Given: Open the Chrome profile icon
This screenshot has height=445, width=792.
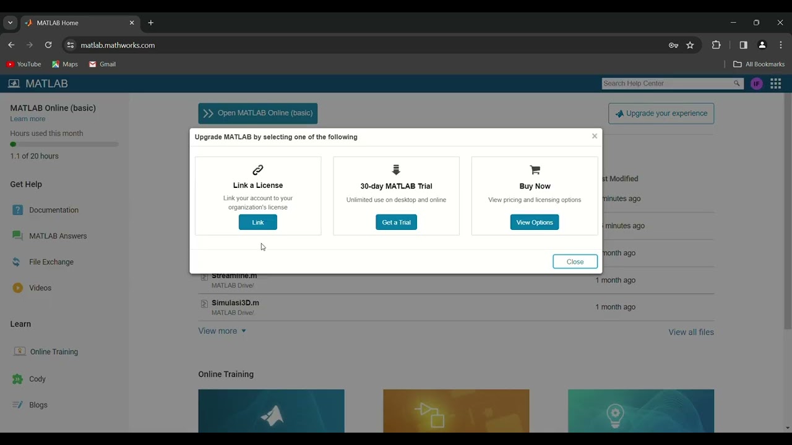Looking at the screenshot, I should point(762,45).
